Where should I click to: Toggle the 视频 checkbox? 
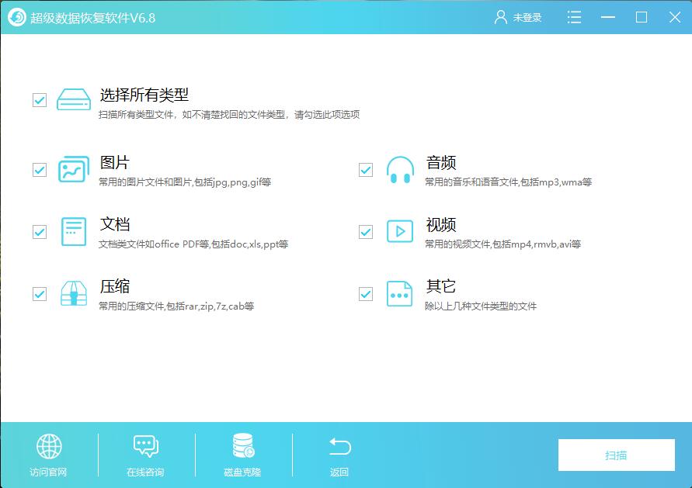pyautogui.click(x=366, y=232)
